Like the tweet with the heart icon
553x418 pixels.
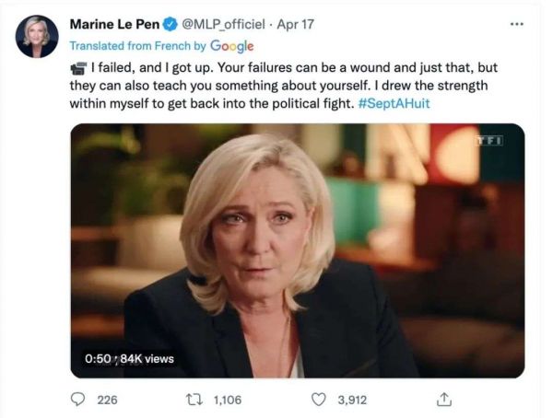point(319,399)
